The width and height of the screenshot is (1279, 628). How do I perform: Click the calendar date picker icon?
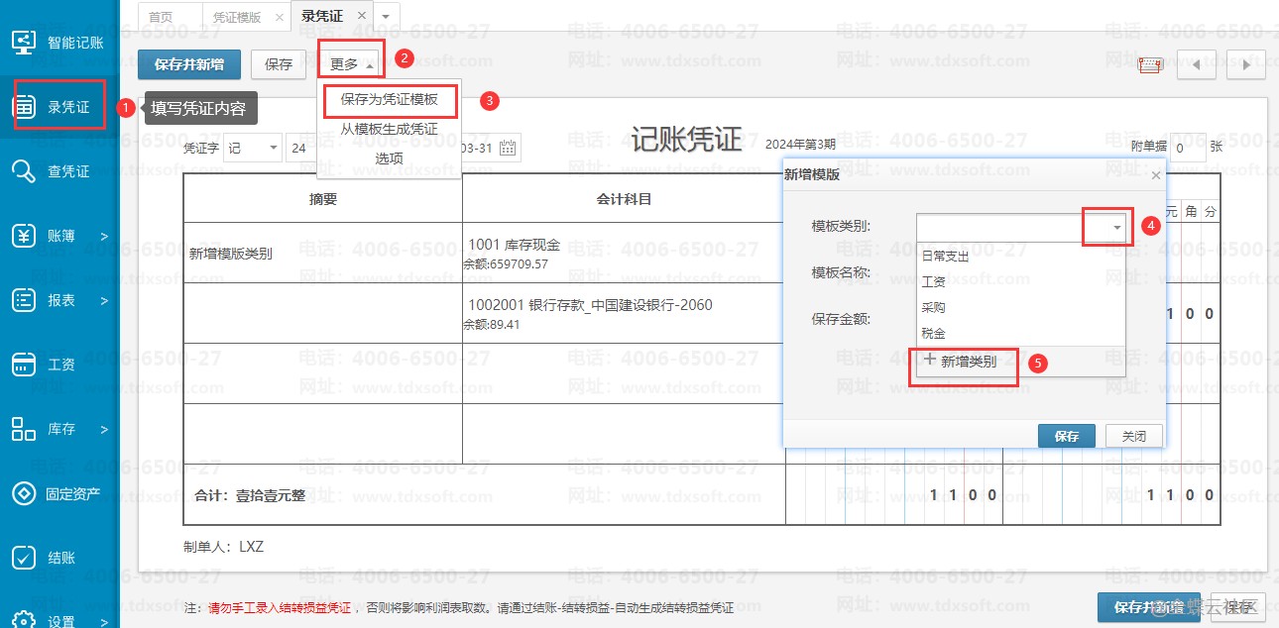(508, 149)
